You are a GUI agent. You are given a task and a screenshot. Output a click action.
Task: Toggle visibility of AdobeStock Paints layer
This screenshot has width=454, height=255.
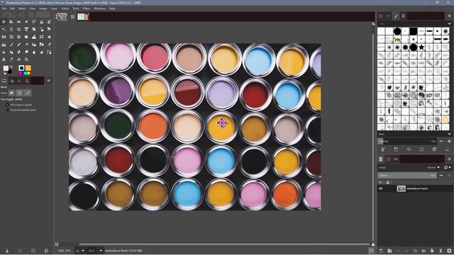pos(381,188)
